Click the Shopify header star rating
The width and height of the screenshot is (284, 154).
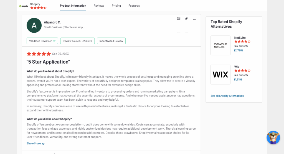point(38,8)
